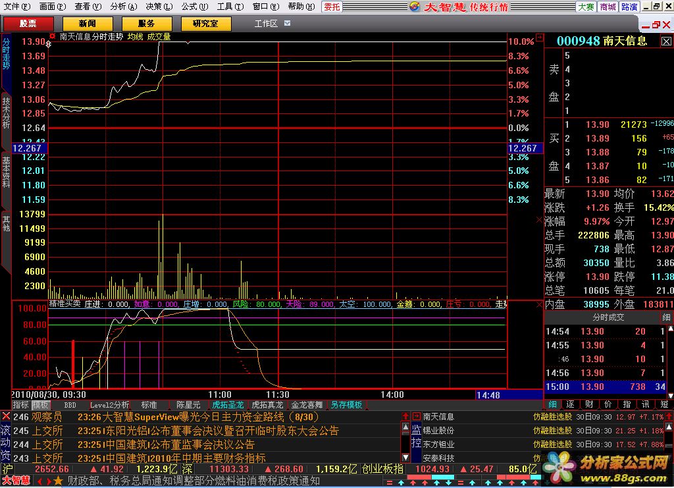
Task: Click the 深 index value 11303.33
Action: pyautogui.click(x=229, y=469)
